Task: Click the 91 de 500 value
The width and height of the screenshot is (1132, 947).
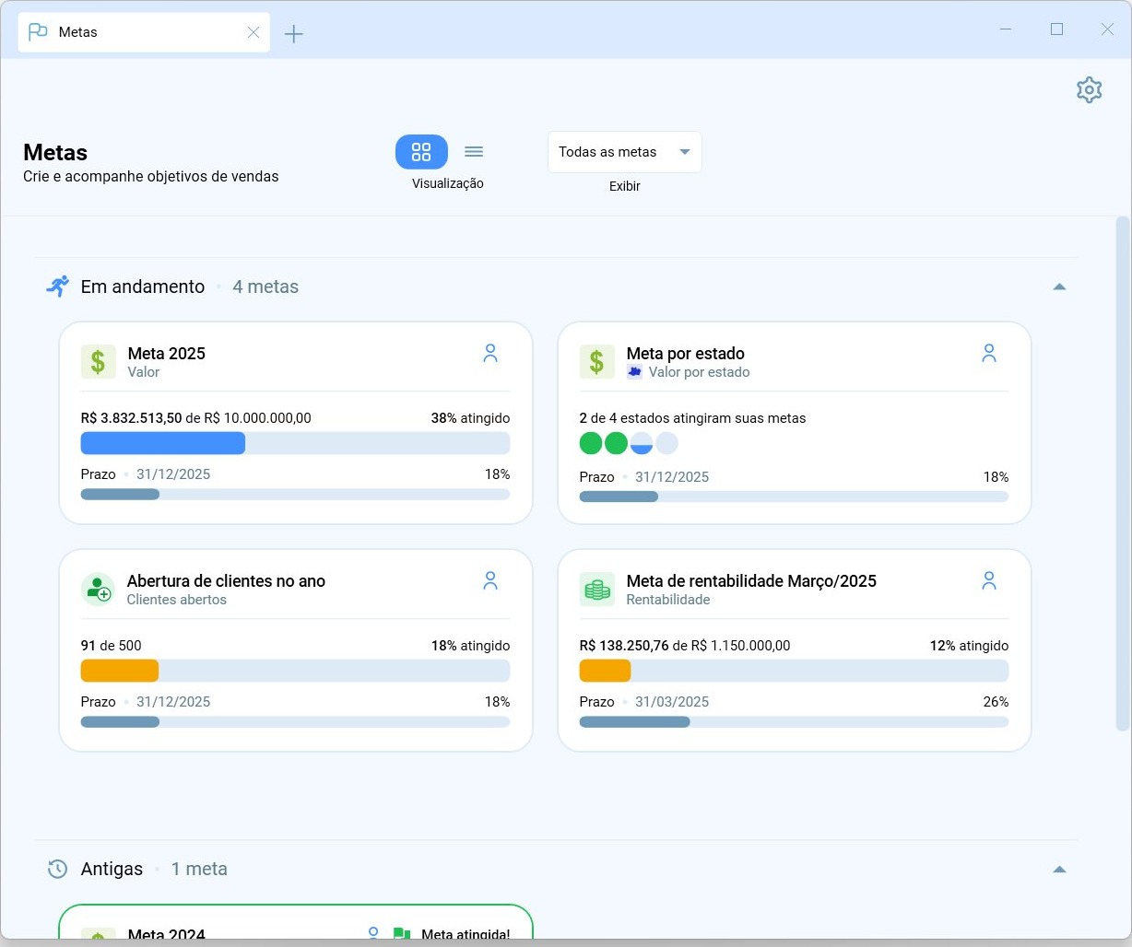Action: coord(112,646)
